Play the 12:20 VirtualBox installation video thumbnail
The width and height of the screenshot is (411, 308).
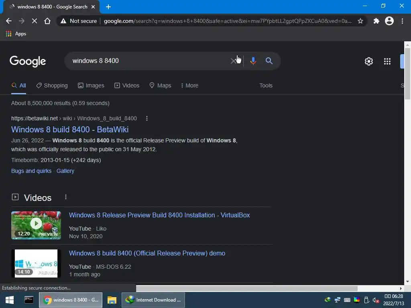tap(36, 225)
